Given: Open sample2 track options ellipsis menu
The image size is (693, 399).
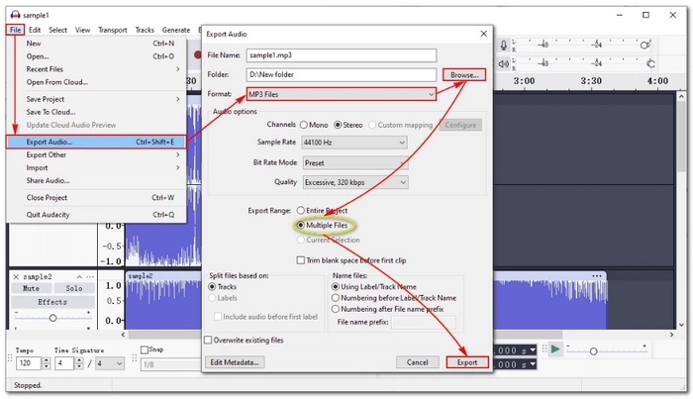Looking at the screenshot, I should [x=90, y=276].
